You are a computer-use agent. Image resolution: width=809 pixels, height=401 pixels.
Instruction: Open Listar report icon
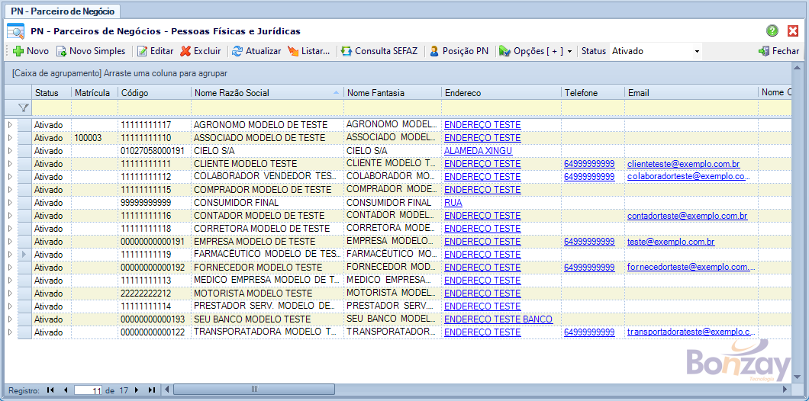[x=293, y=51]
